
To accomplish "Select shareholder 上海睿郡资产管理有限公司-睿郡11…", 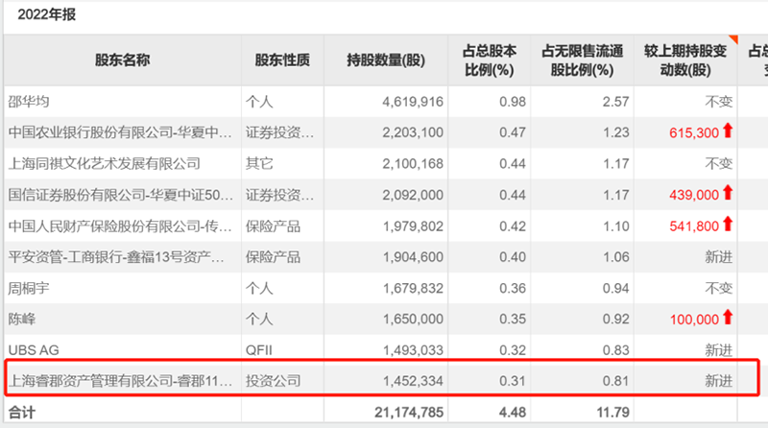I will point(120,381).
